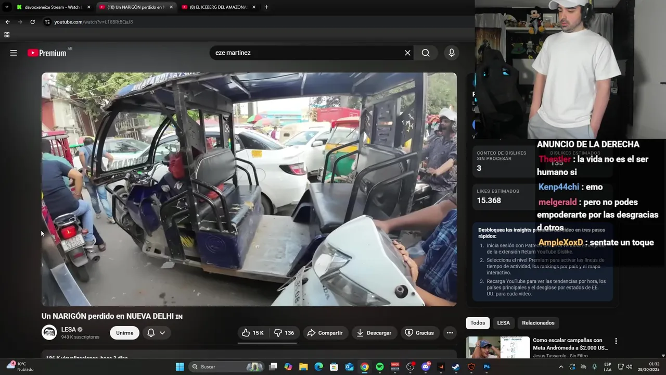This screenshot has width=666, height=375.
Task: Switch to Chrome in the taskbar
Action: [365, 367]
